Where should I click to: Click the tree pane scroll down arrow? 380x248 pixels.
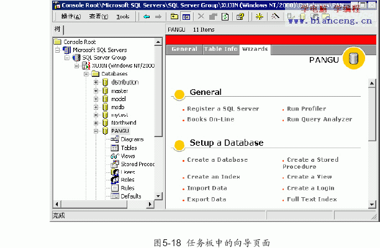click(x=158, y=196)
